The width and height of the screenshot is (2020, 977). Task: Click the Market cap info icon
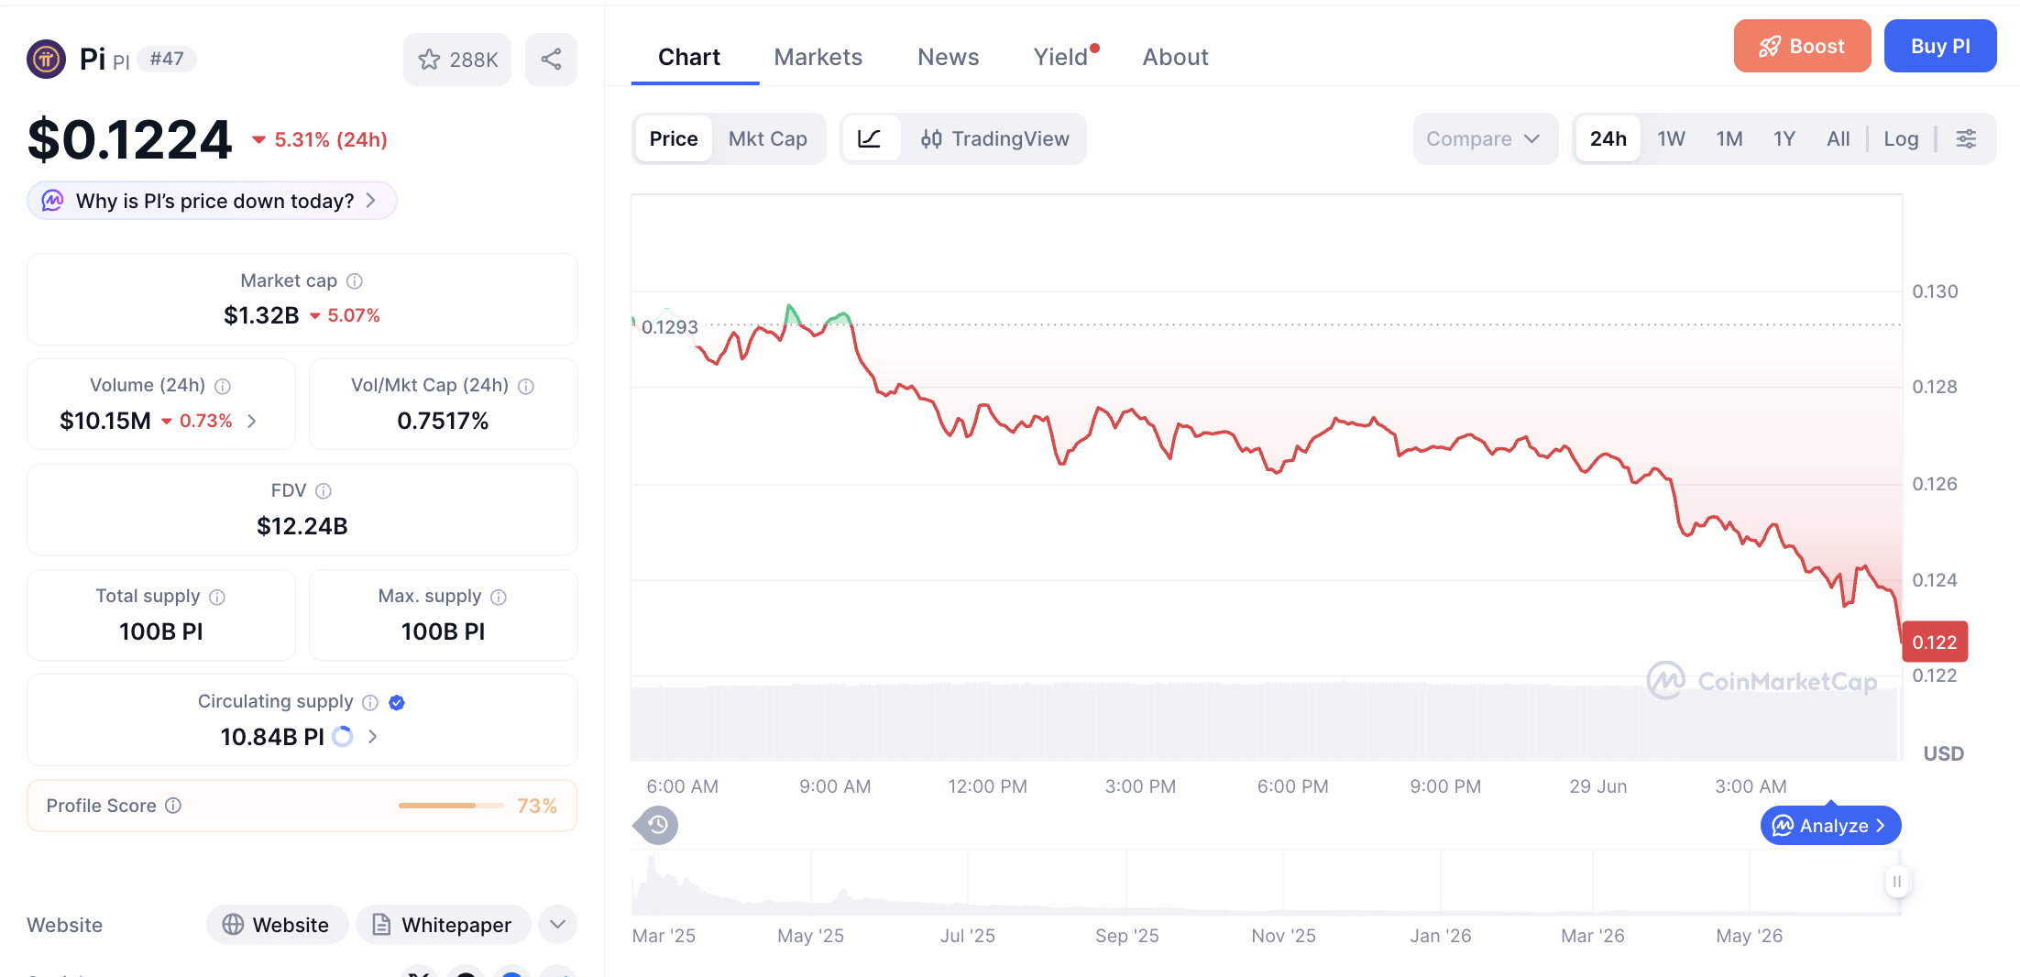click(x=355, y=281)
